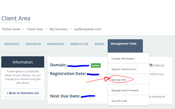The width and height of the screenshot is (175, 109).
Task: Go to the Nameservers tab
Action: 56,44
